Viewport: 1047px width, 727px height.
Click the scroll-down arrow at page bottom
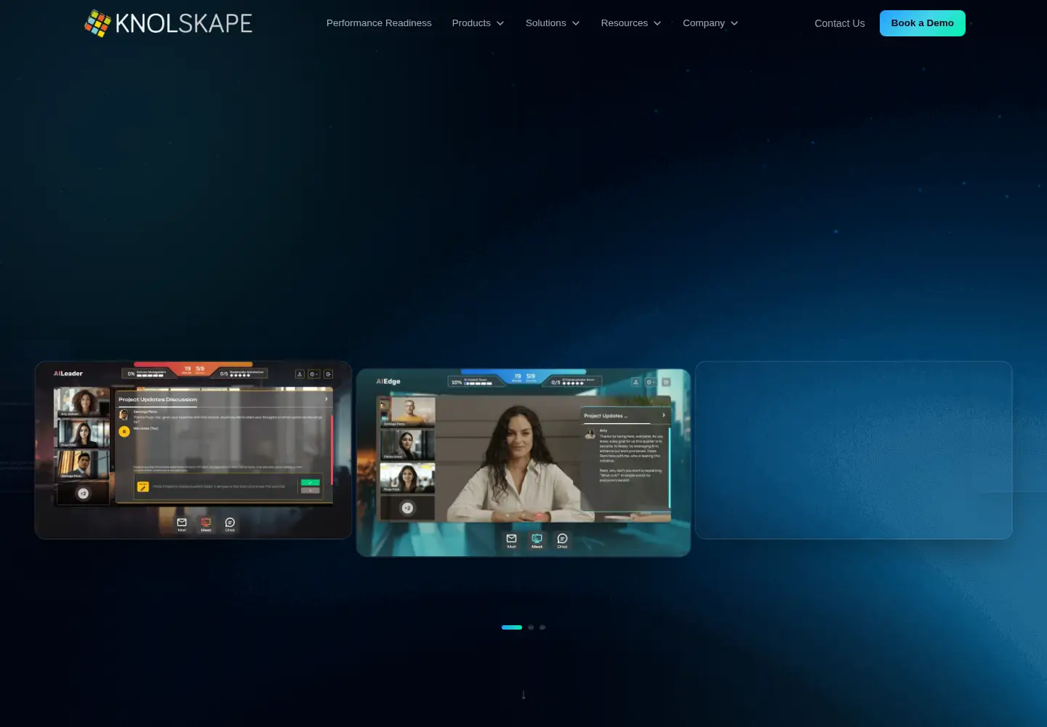coord(523,695)
